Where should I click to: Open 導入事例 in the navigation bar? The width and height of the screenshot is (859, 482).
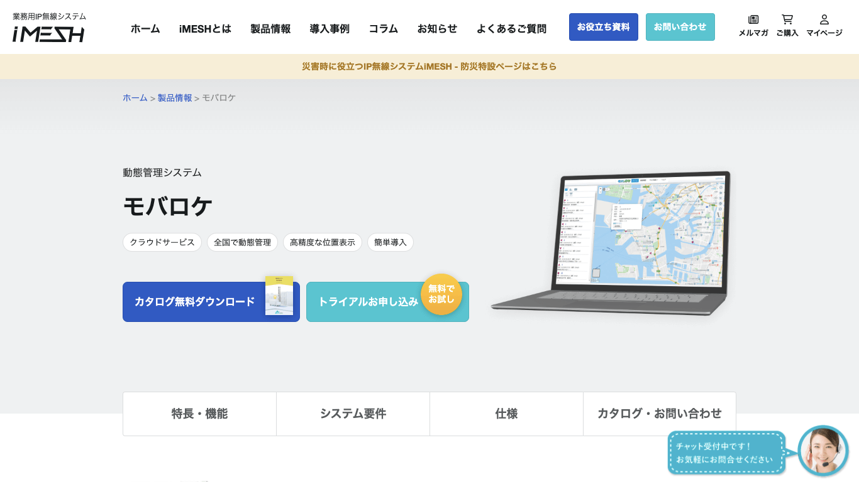click(330, 28)
